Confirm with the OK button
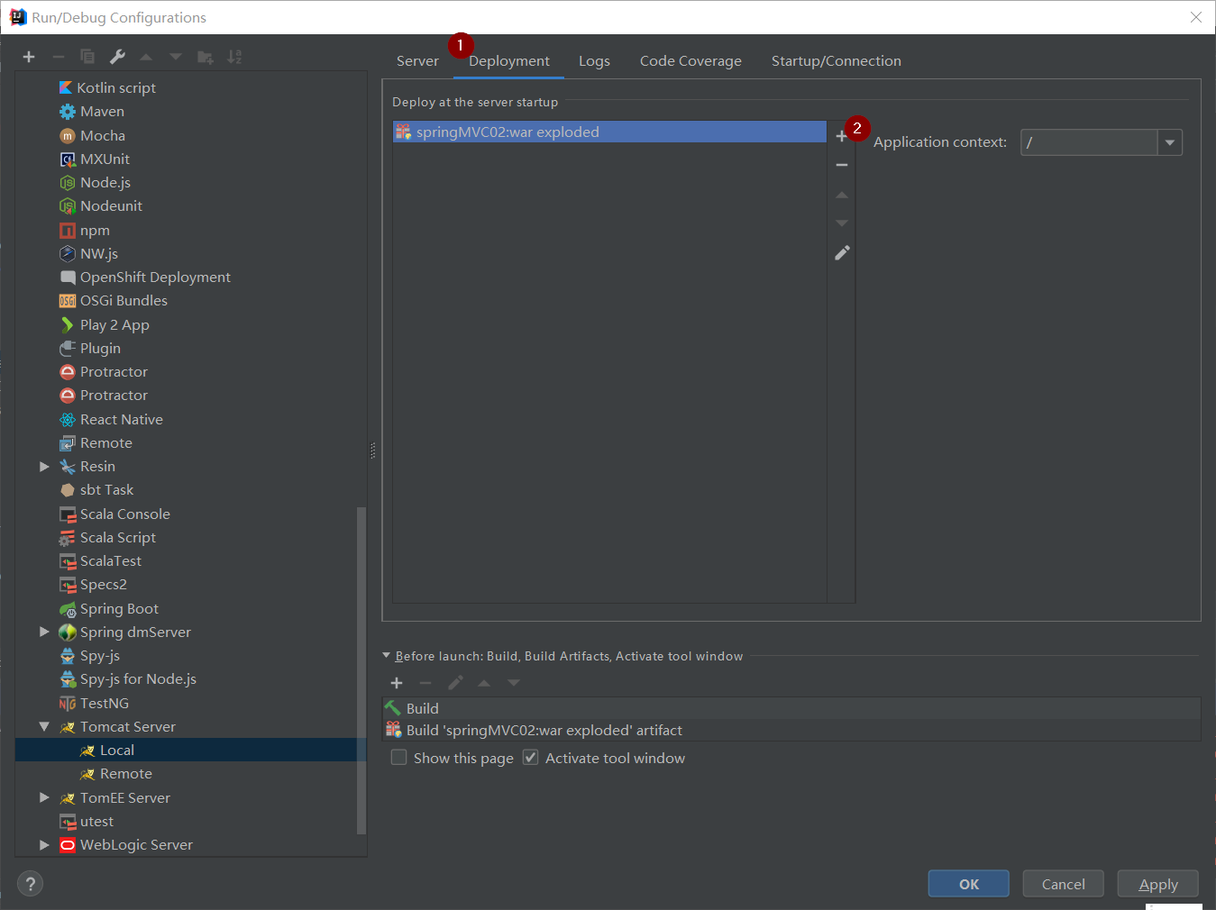This screenshot has height=910, width=1216. click(x=969, y=884)
